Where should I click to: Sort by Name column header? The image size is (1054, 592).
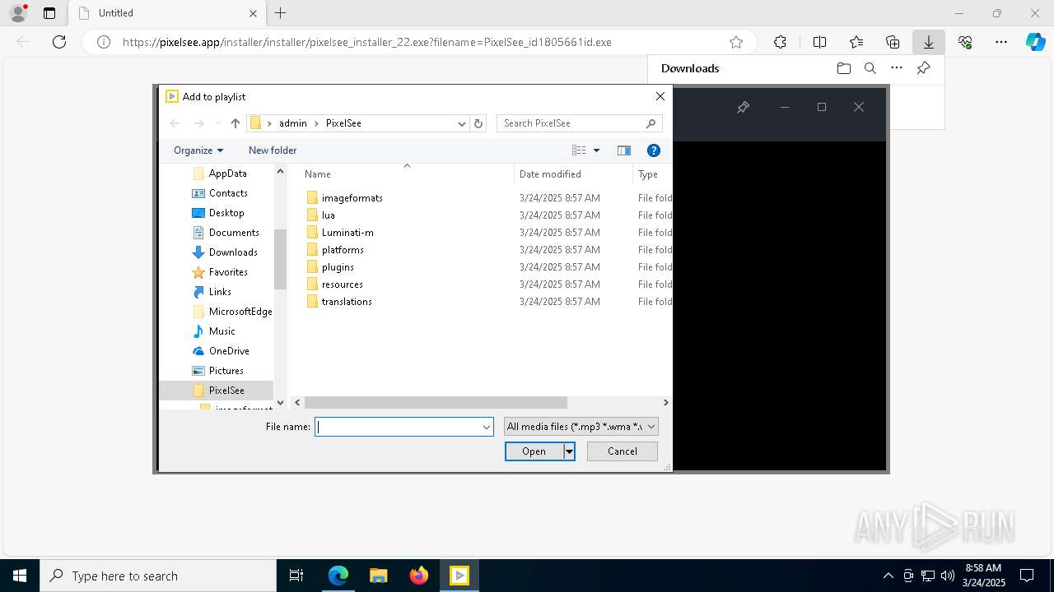point(318,174)
